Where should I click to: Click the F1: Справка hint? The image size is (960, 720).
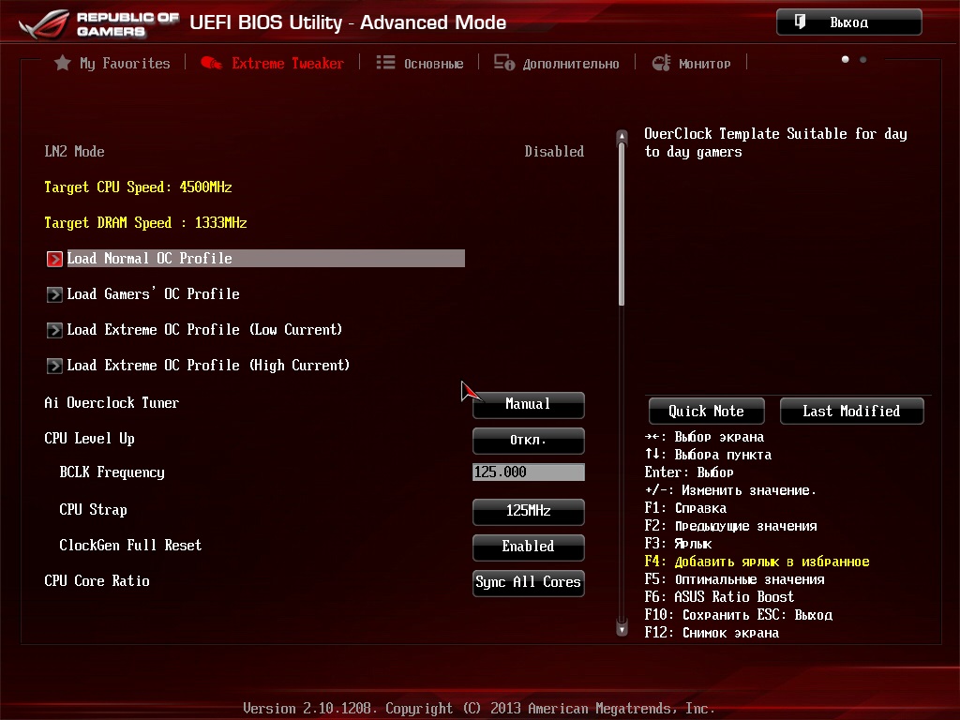685,508
